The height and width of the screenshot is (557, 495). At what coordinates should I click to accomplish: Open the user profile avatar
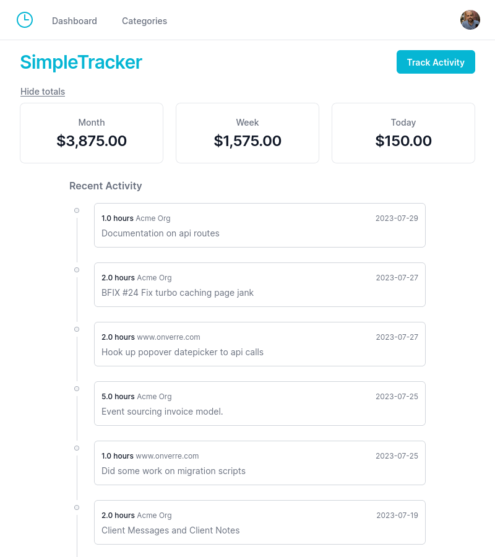coord(470,20)
